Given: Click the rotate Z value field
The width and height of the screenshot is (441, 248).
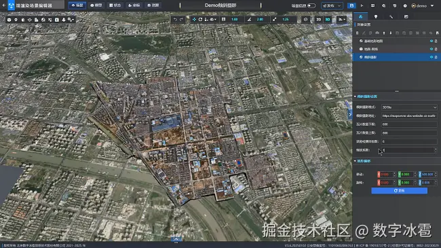Looking at the screenshot, I should [428, 183].
